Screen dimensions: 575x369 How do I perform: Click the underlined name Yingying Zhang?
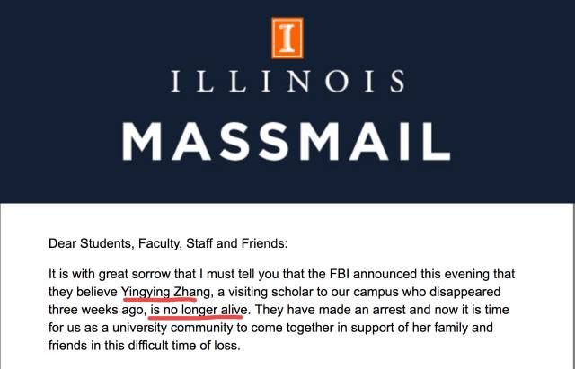pos(165,291)
